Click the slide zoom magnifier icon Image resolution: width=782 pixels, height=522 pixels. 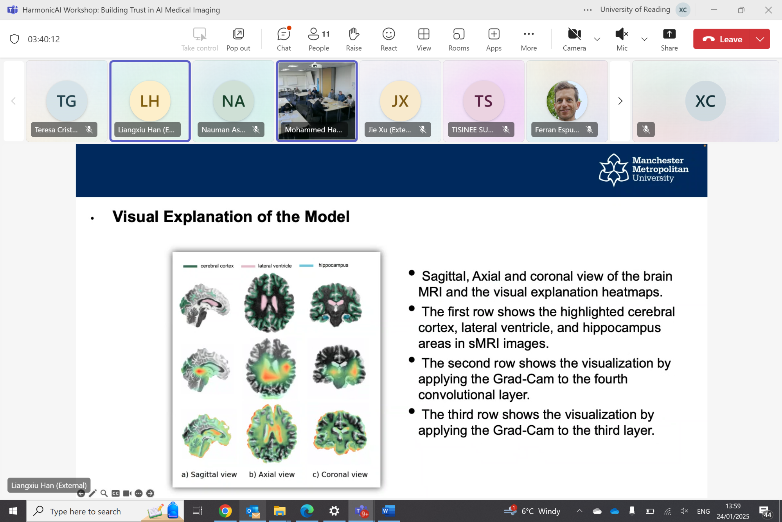pyautogui.click(x=104, y=493)
